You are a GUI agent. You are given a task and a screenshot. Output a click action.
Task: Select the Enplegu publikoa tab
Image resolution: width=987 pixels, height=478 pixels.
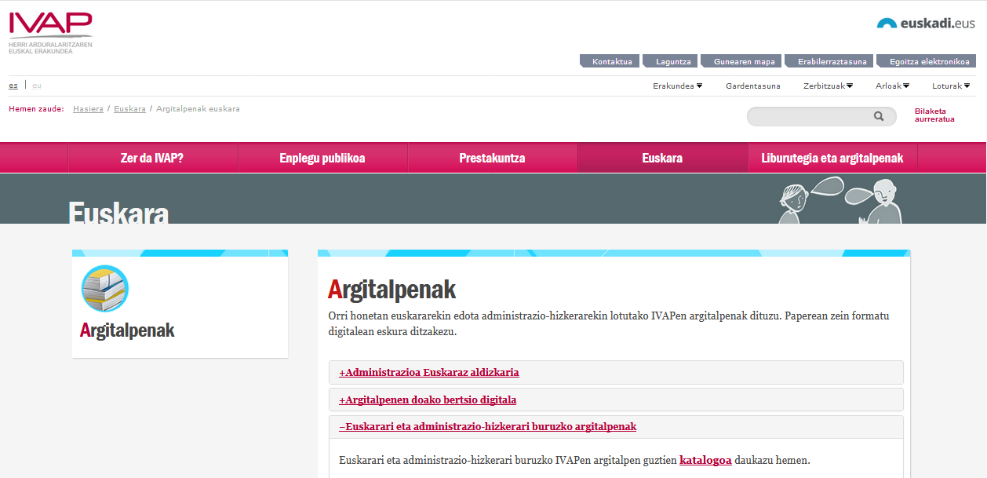322,159
